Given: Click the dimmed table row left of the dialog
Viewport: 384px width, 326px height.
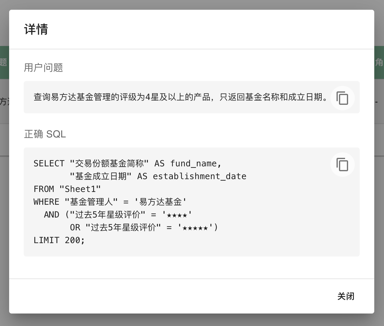Looking at the screenshot, I should [4, 101].
